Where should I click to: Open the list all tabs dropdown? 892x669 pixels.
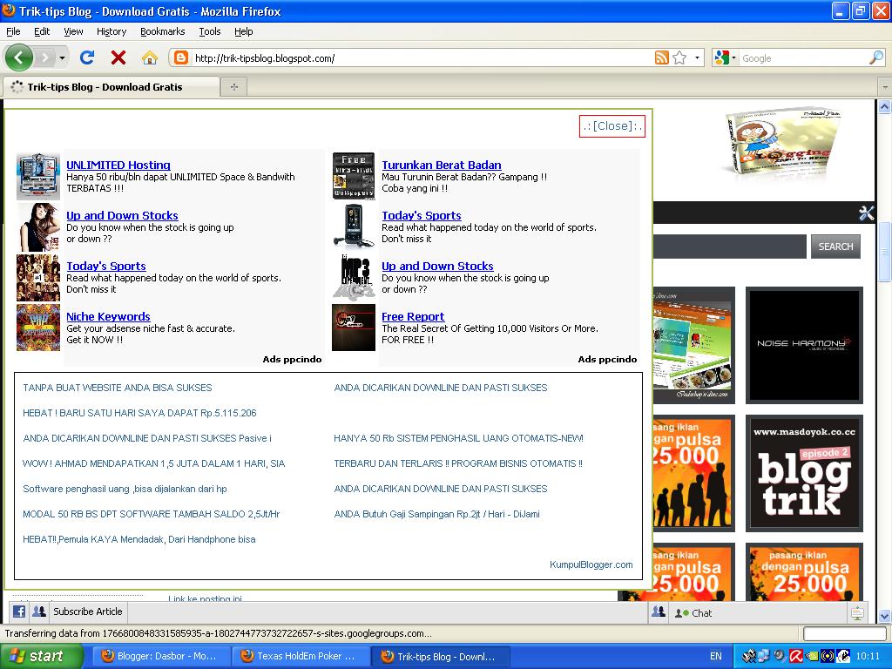click(x=885, y=87)
